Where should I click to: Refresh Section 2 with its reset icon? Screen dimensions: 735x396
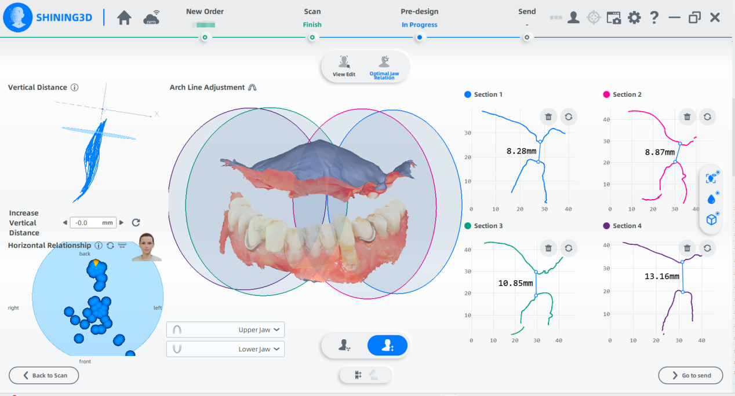click(x=707, y=116)
